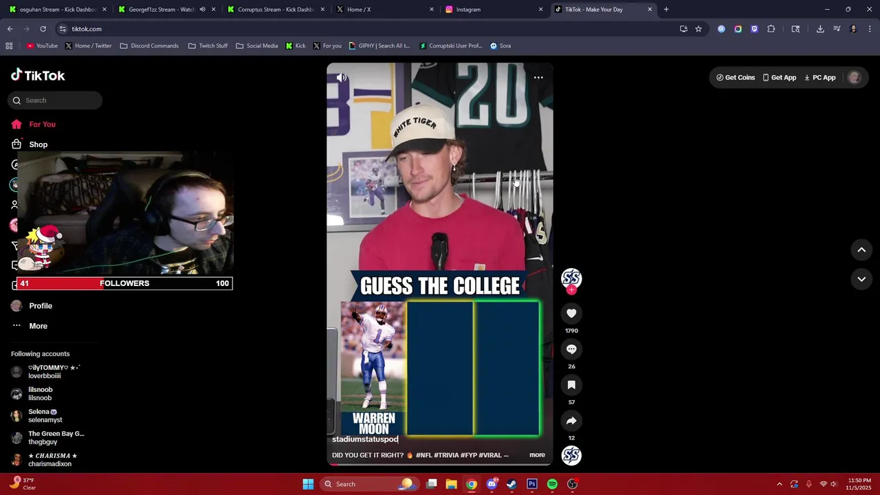The width and height of the screenshot is (880, 495).
Task: Open the Windows Start menu
Action: pyautogui.click(x=308, y=484)
